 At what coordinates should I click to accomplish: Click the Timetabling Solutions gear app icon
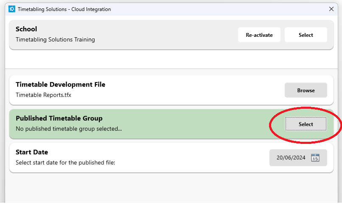(x=12, y=9)
